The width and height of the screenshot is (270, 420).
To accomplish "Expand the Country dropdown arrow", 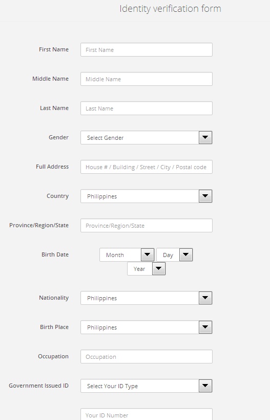I will [205, 196].
